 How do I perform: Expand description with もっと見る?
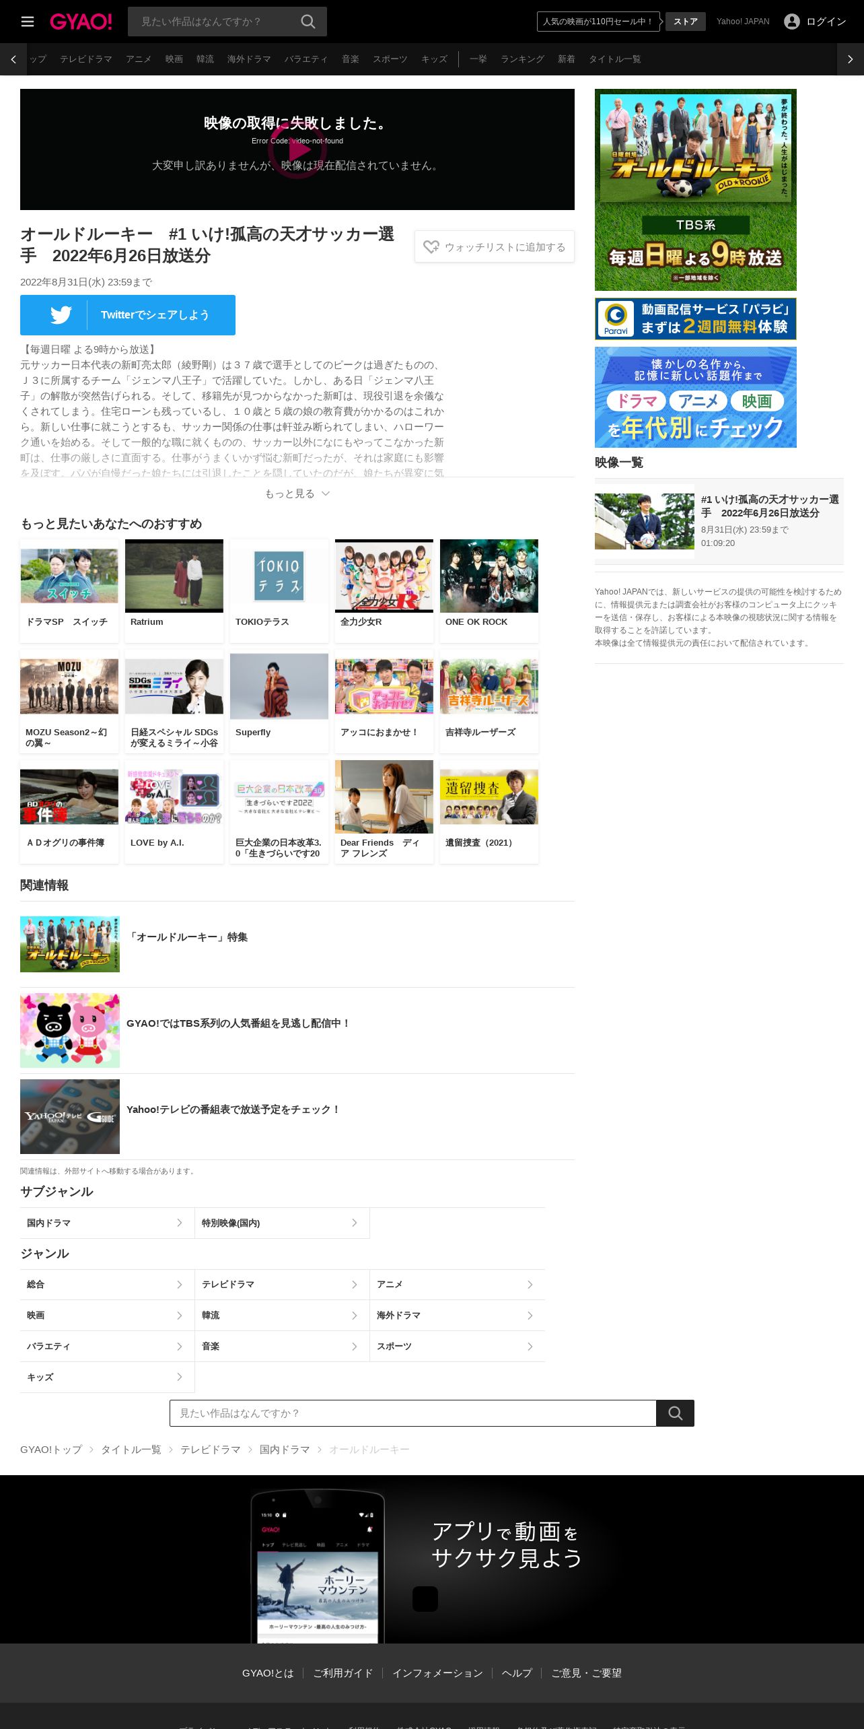tap(297, 494)
